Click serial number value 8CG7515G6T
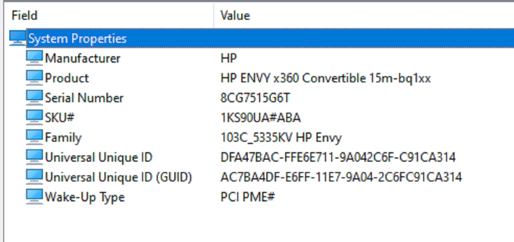This screenshot has width=514, height=242. [x=255, y=98]
